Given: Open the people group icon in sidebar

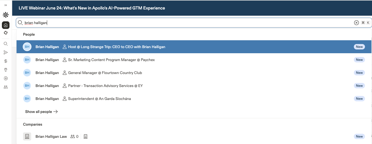Looking at the screenshot, I should pyautogui.click(x=6, y=87).
